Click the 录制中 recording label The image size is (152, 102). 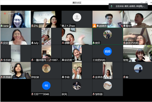click(x=11, y=13)
